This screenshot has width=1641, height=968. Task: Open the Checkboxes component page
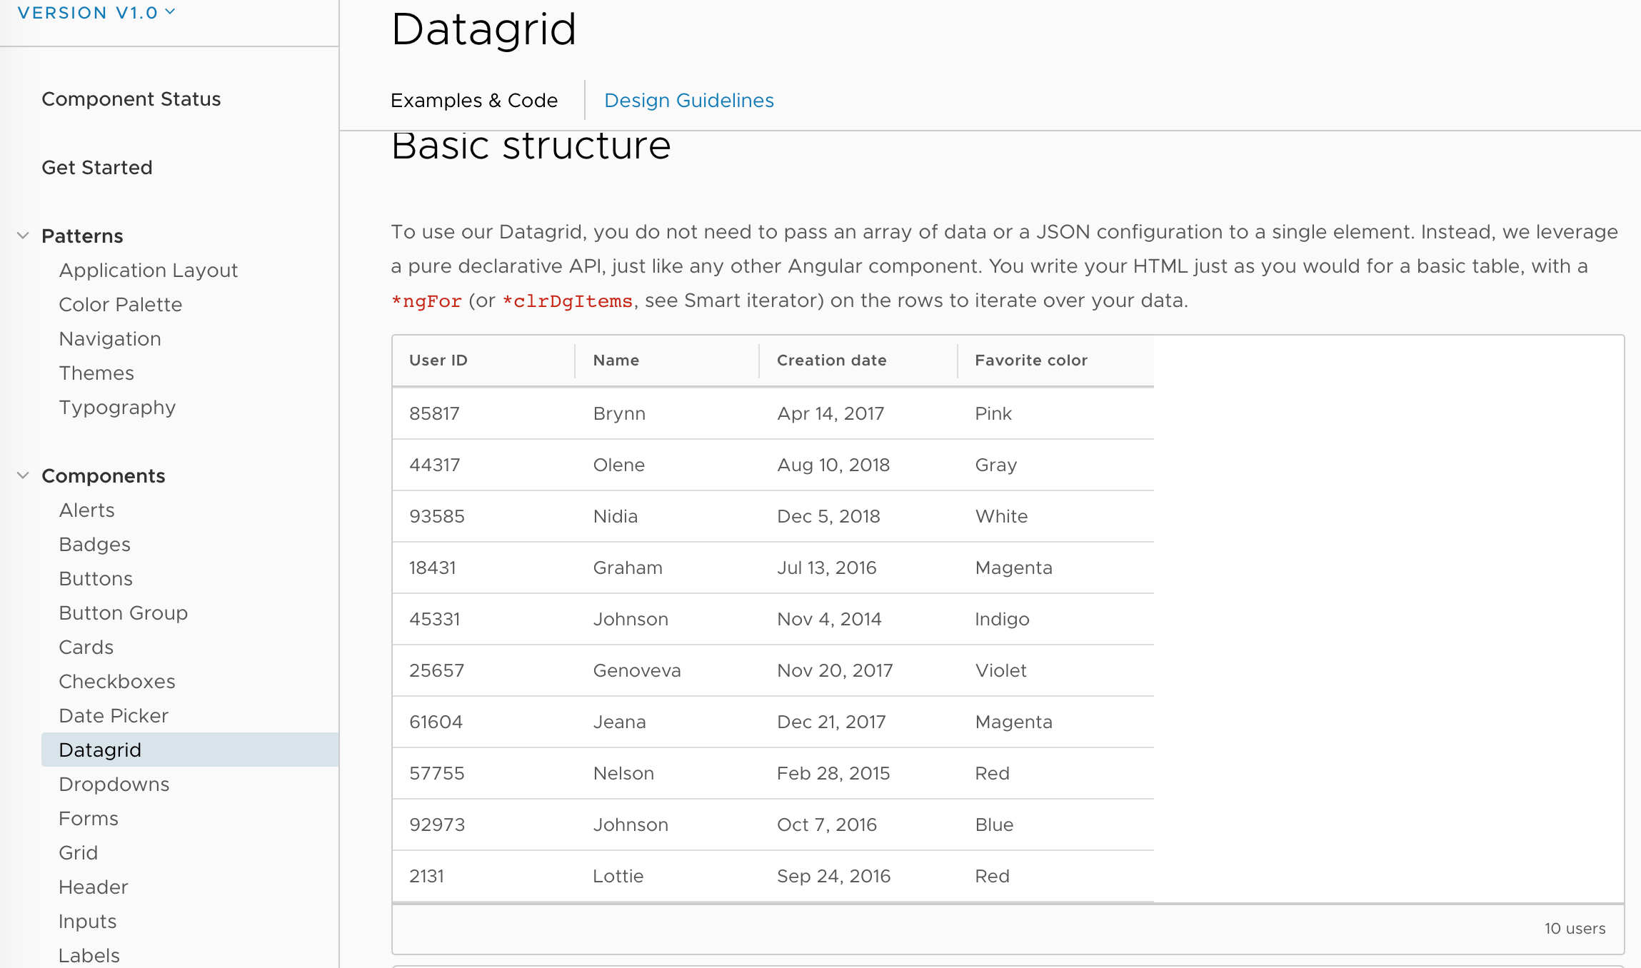[x=116, y=682]
